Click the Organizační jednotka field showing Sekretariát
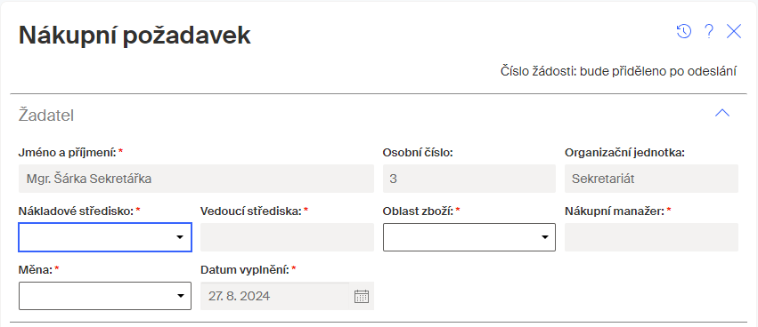This screenshot has height=327, width=758. 651,179
